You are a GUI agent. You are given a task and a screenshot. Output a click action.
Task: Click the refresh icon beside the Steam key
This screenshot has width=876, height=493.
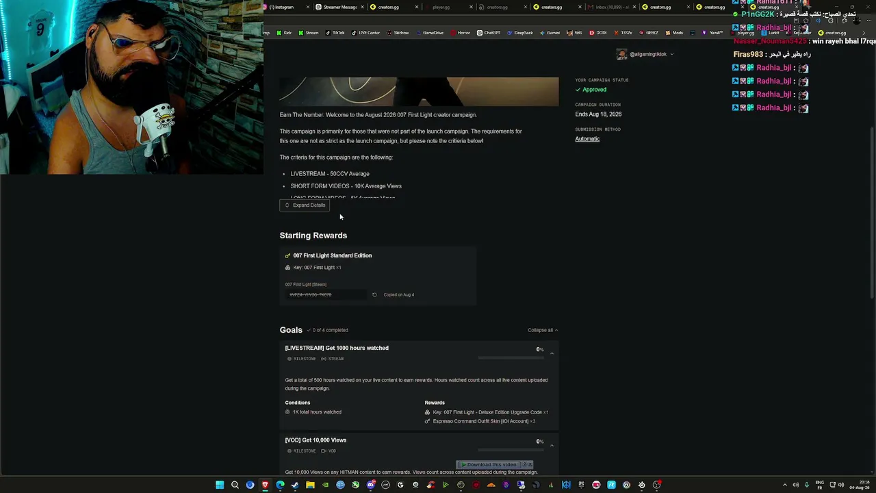[x=374, y=295]
